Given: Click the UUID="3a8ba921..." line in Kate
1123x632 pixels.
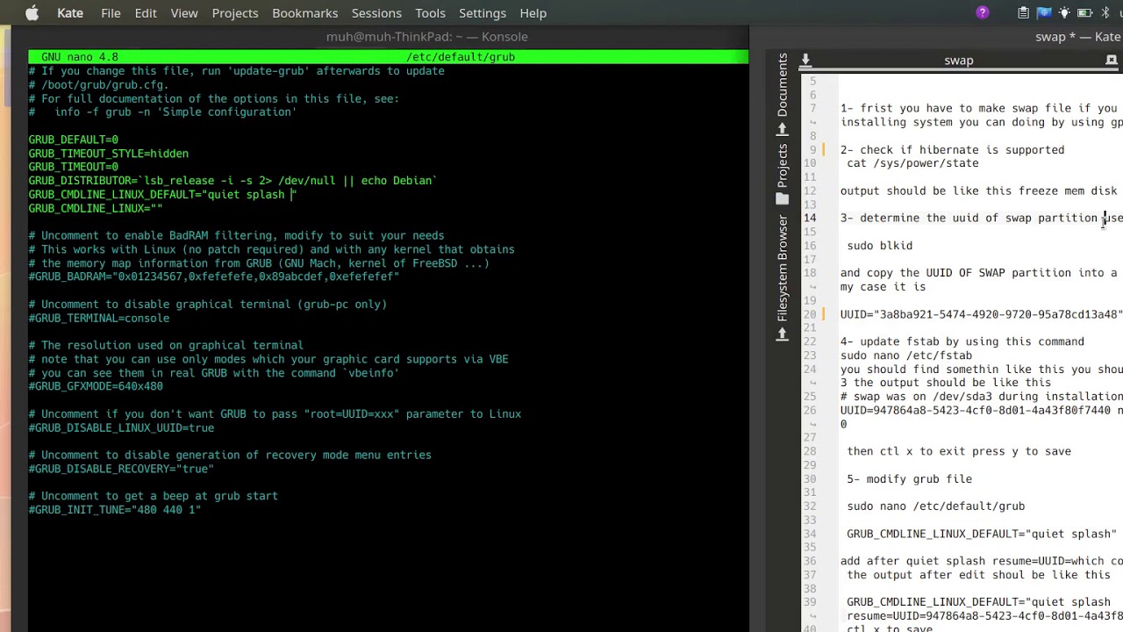Looking at the screenshot, I should pos(982,314).
